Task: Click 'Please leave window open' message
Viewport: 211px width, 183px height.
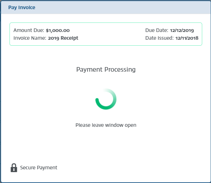Action: pyautogui.click(x=106, y=125)
